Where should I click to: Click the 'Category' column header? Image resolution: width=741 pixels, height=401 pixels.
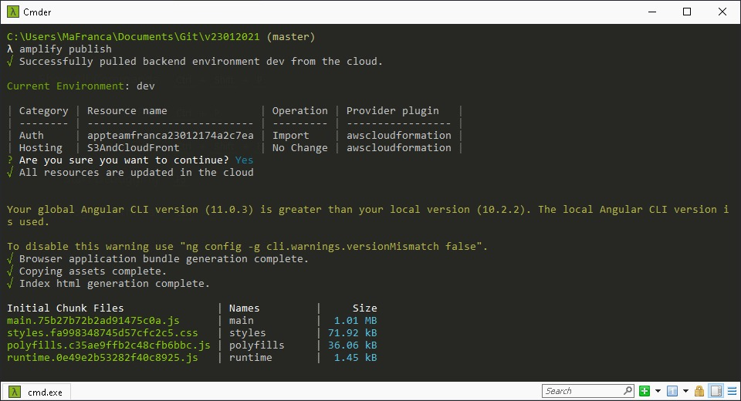[x=43, y=111]
